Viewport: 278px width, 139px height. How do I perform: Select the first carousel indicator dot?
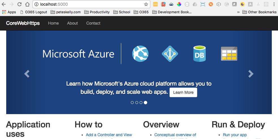[132, 103]
